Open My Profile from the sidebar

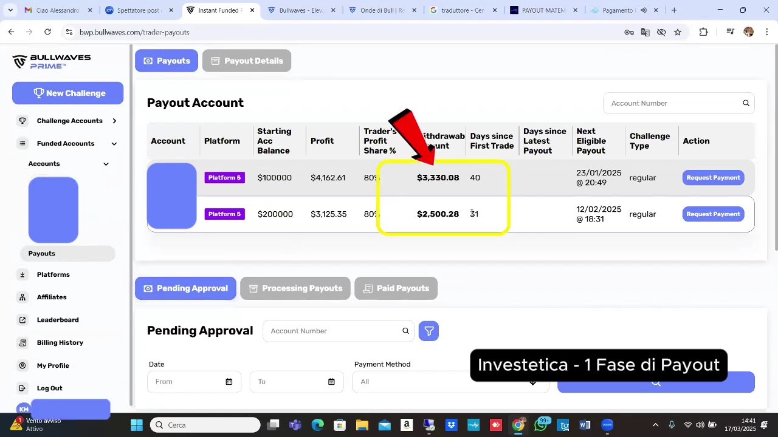[53, 365]
